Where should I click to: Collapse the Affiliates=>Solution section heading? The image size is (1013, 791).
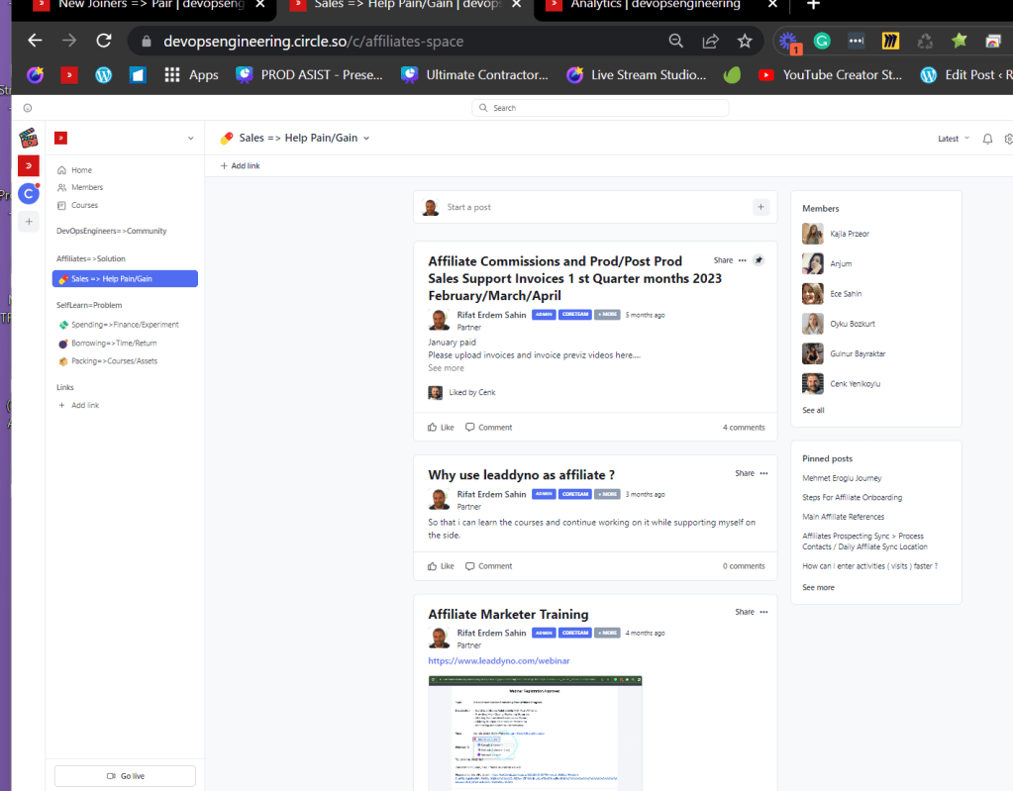90,258
